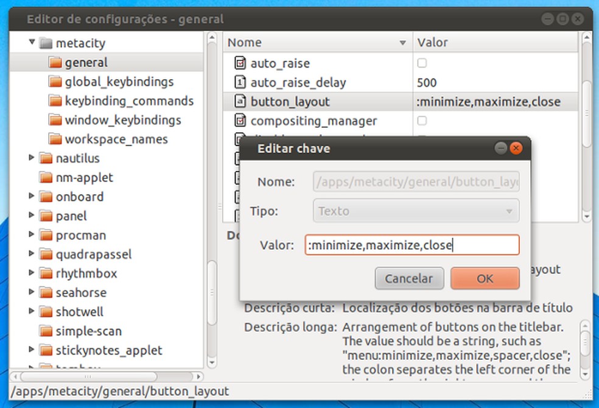Click the quadrapassel folder icon
The image size is (599, 408).
[46, 254]
